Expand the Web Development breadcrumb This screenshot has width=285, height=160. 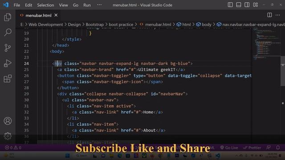(x=45, y=24)
